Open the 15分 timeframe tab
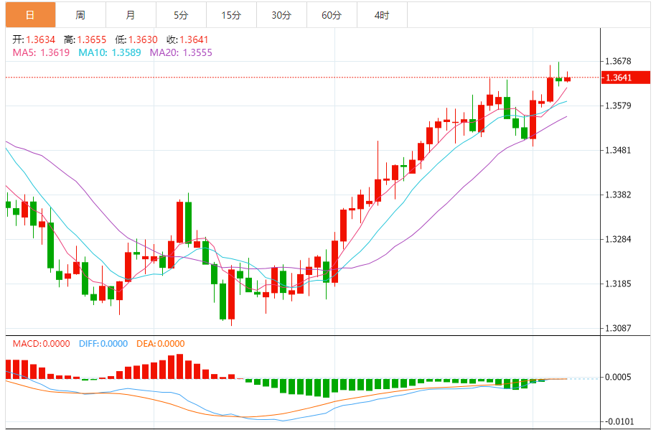The image size is (656, 430). coord(231,15)
